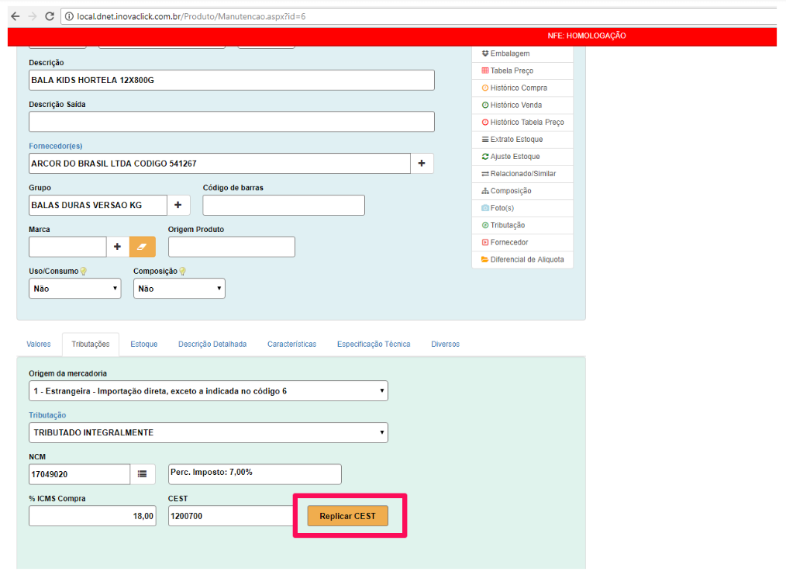786x582 pixels.
Task: Click the Código de barras input field
Action: pyautogui.click(x=283, y=205)
